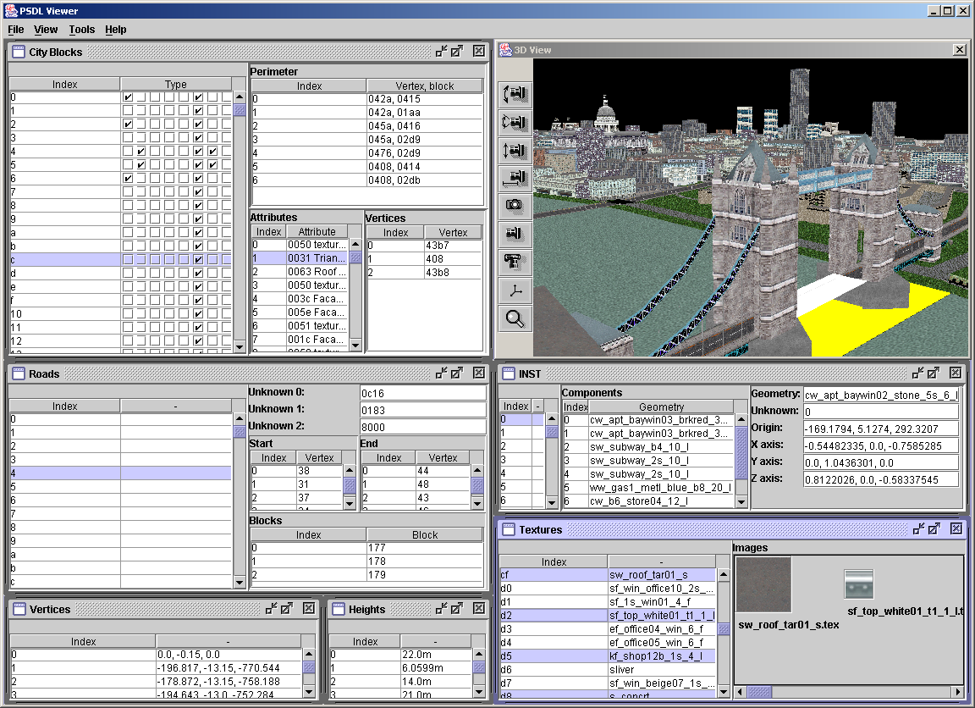Click the sw_roof_tar01_s.tex image thumbnail

point(763,584)
